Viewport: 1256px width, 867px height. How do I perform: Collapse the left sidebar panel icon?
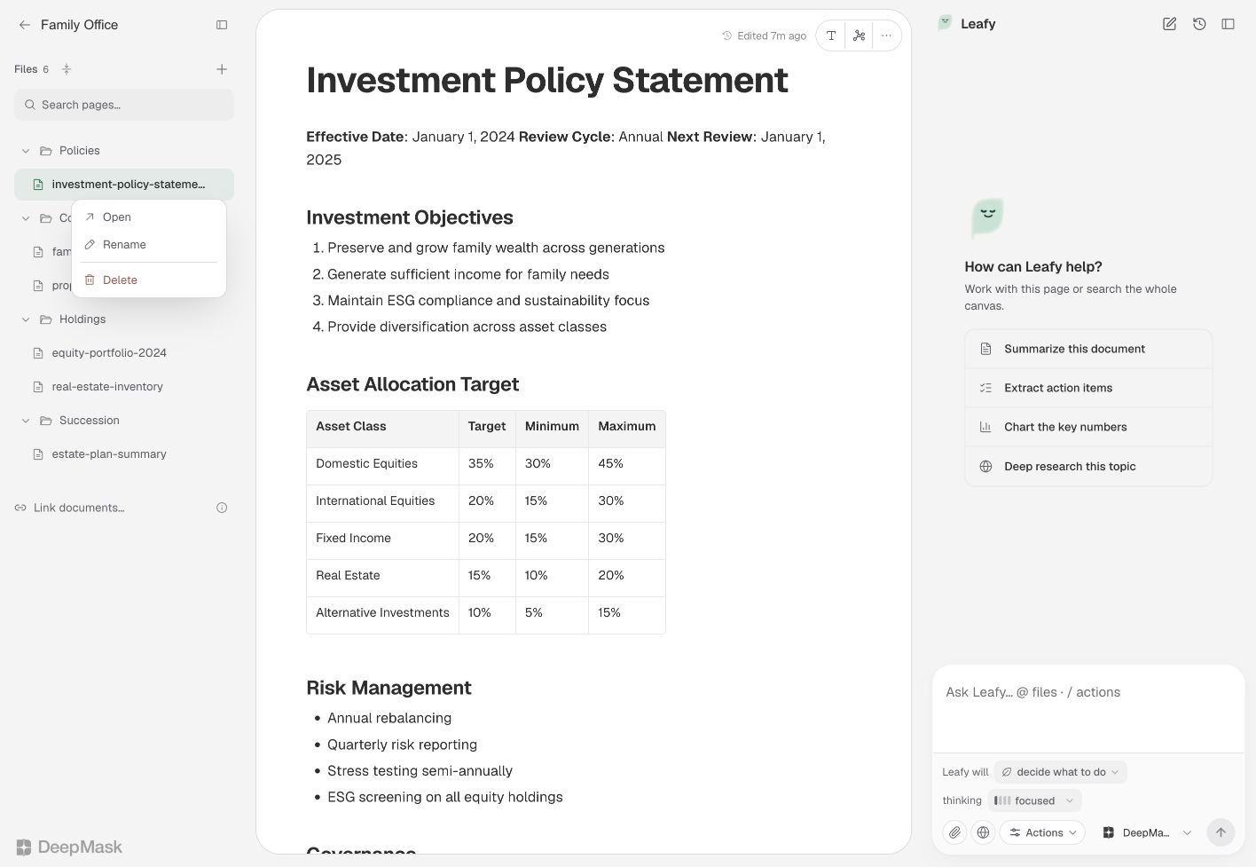click(222, 25)
